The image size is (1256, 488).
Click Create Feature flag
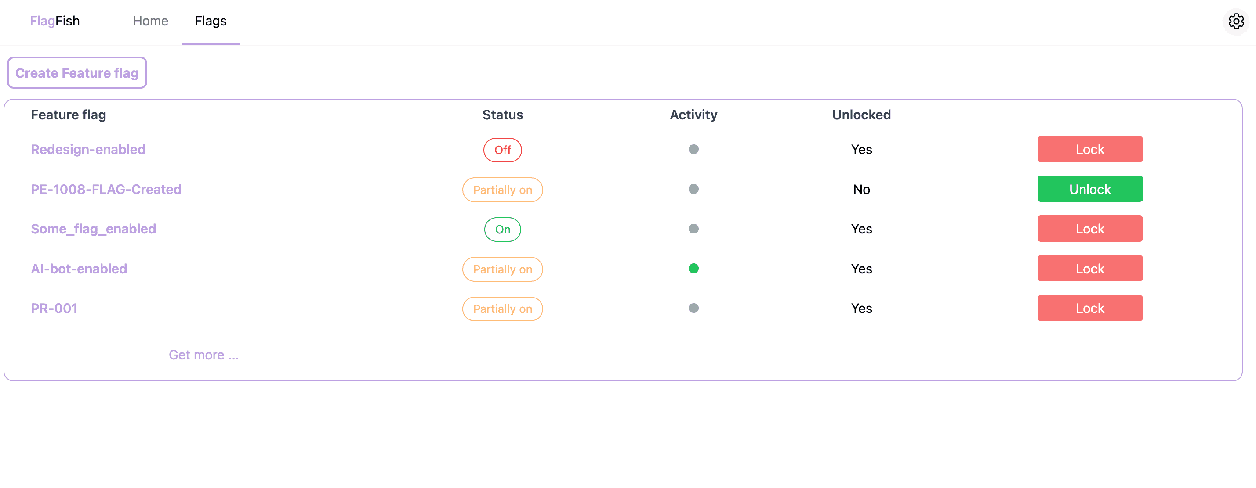point(76,72)
